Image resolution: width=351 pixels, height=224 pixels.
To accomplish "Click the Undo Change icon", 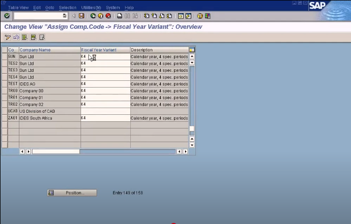I will pyautogui.click(x=16, y=37).
